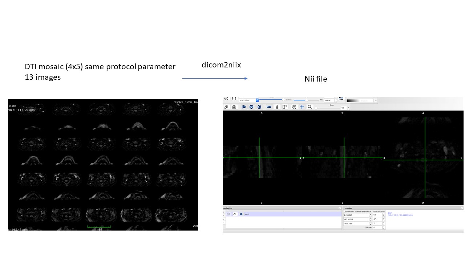Select the vertical canvas layout icon
The width and height of the screenshot is (465, 261).
[277, 107]
